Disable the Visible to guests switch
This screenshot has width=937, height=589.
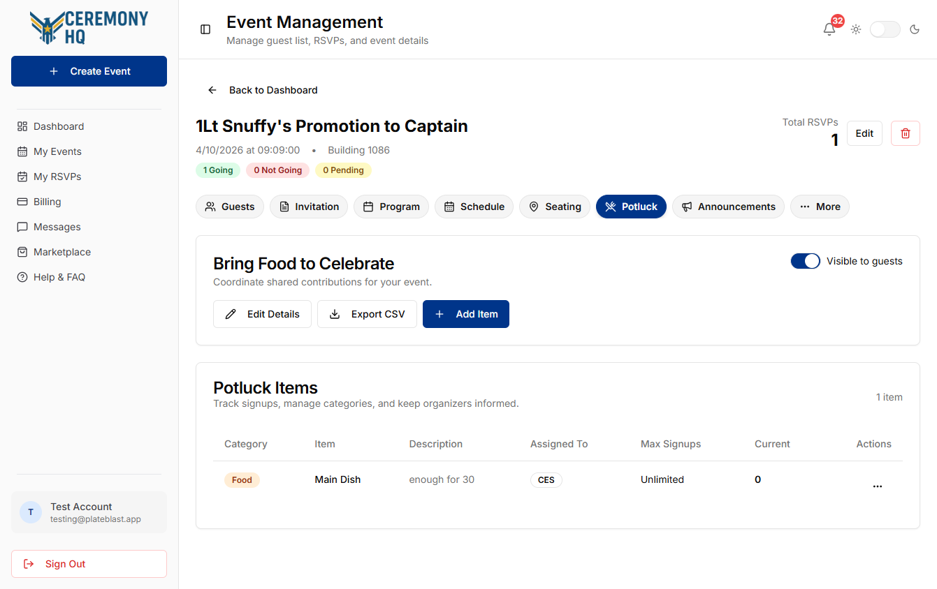[x=805, y=261]
